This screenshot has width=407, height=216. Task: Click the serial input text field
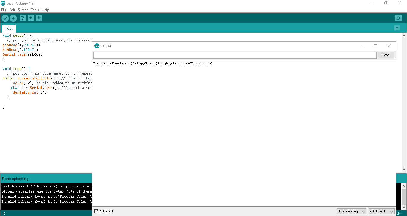(235, 55)
